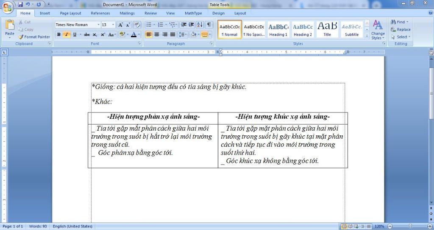The width and height of the screenshot is (434, 230).
Task: Open the Times New Roman font dropdown
Action: [99, 25]
